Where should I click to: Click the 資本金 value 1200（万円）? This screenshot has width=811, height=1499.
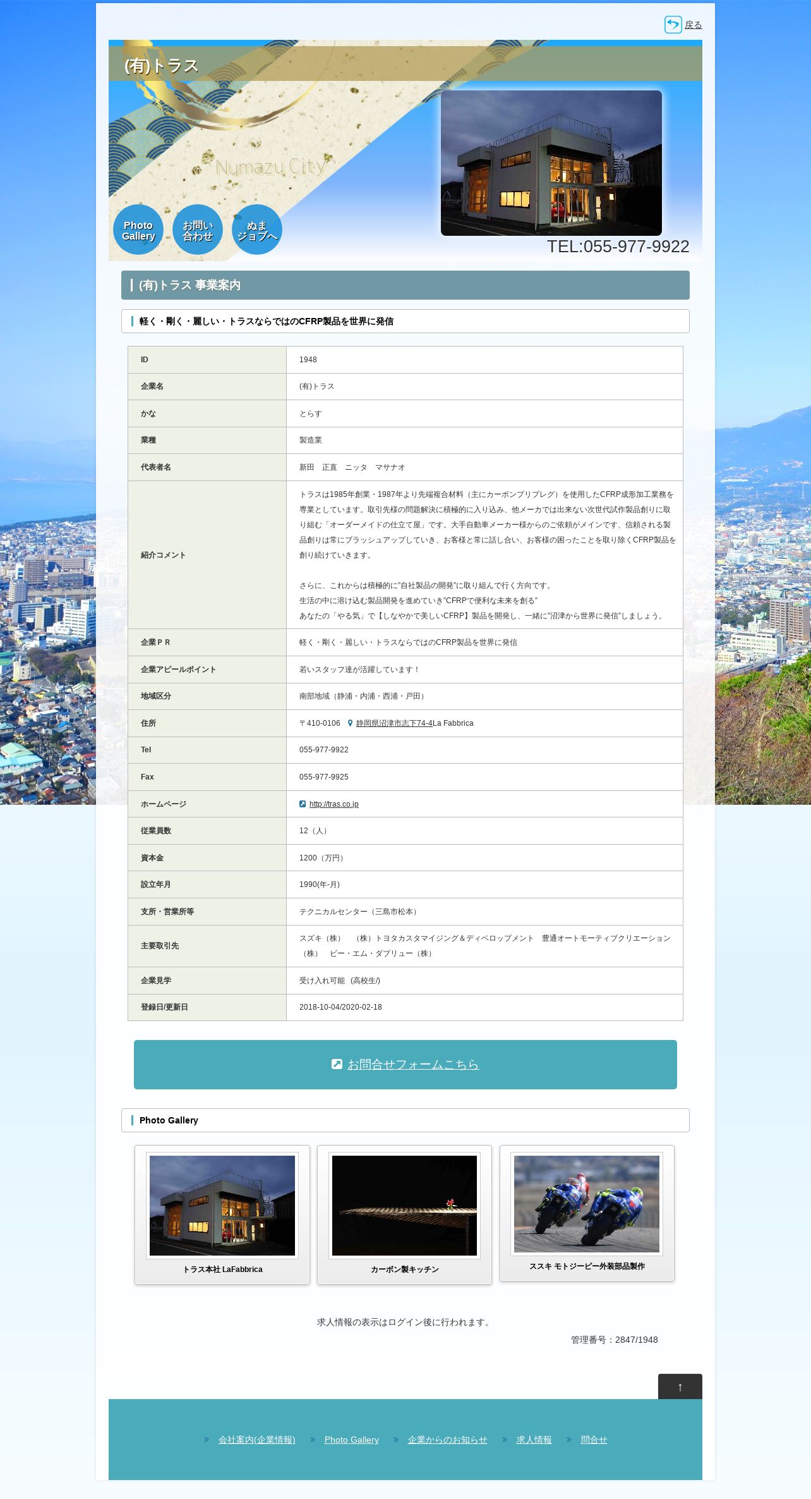[323, 858]
